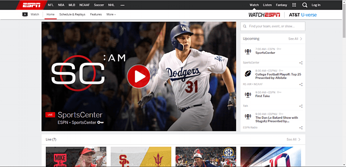The width and height of the screenshot is (346, 167).
Task: Click Listen in the top navigation
Action: pos(267,5)
